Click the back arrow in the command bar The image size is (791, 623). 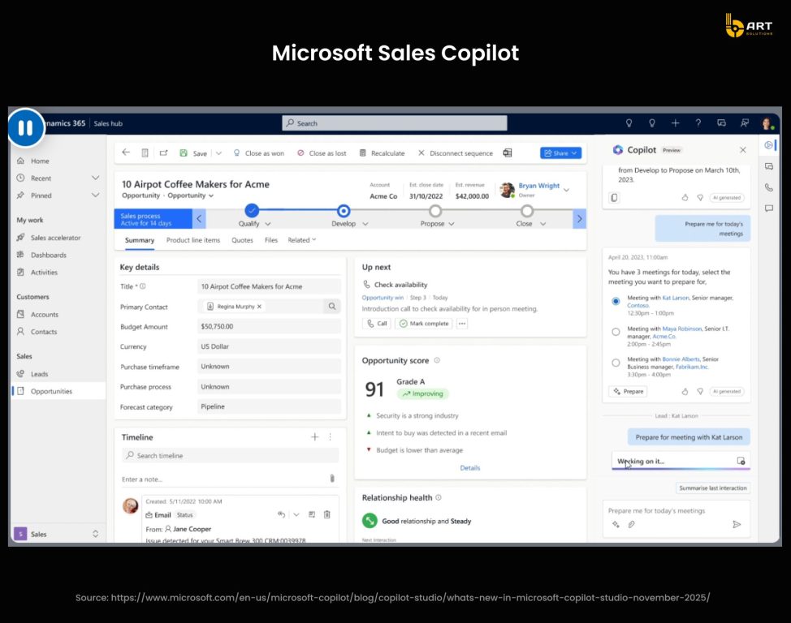(126, 153)
